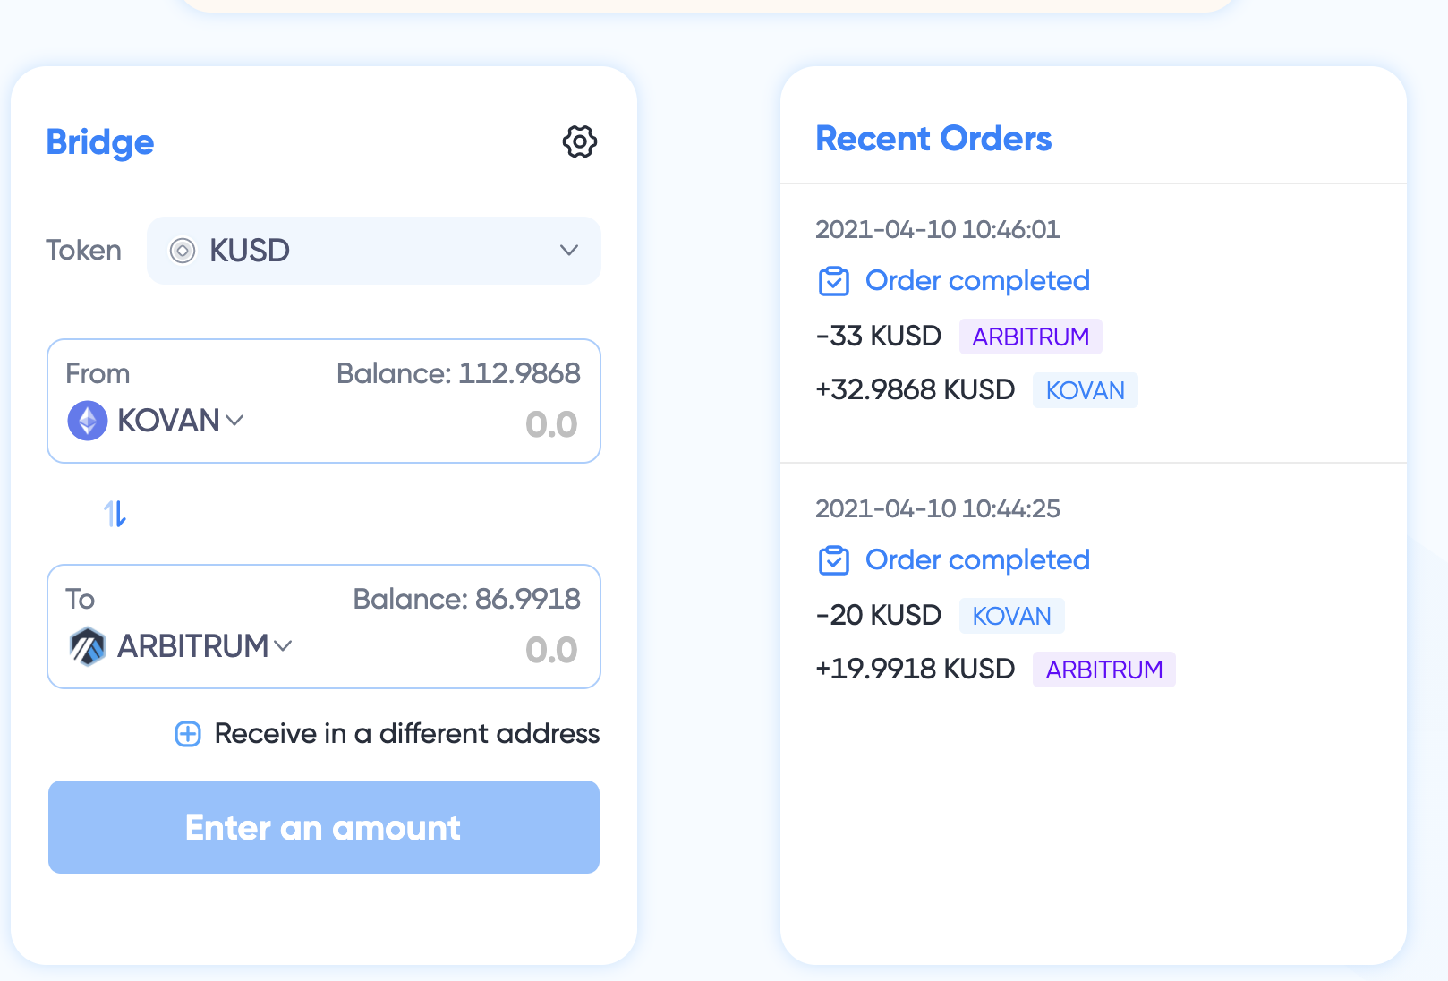The image size is (1448, 981).
Task: Click the KOVAN tag next to +32.9868 KUSD
Action: point(1086,390)
